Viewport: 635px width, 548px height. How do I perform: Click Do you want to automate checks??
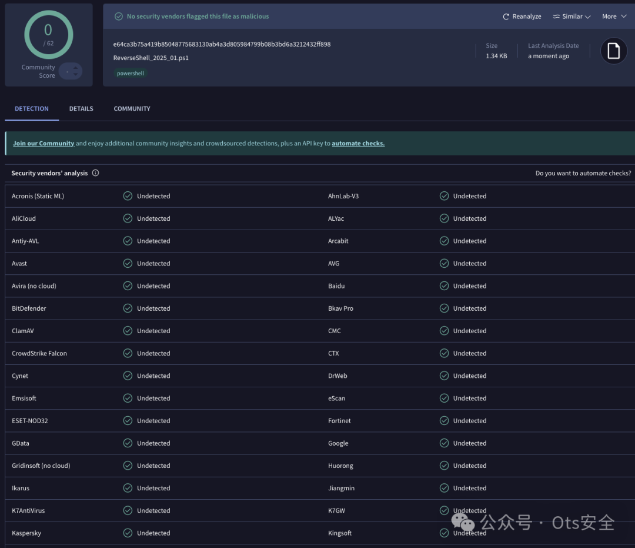point(583,173)
